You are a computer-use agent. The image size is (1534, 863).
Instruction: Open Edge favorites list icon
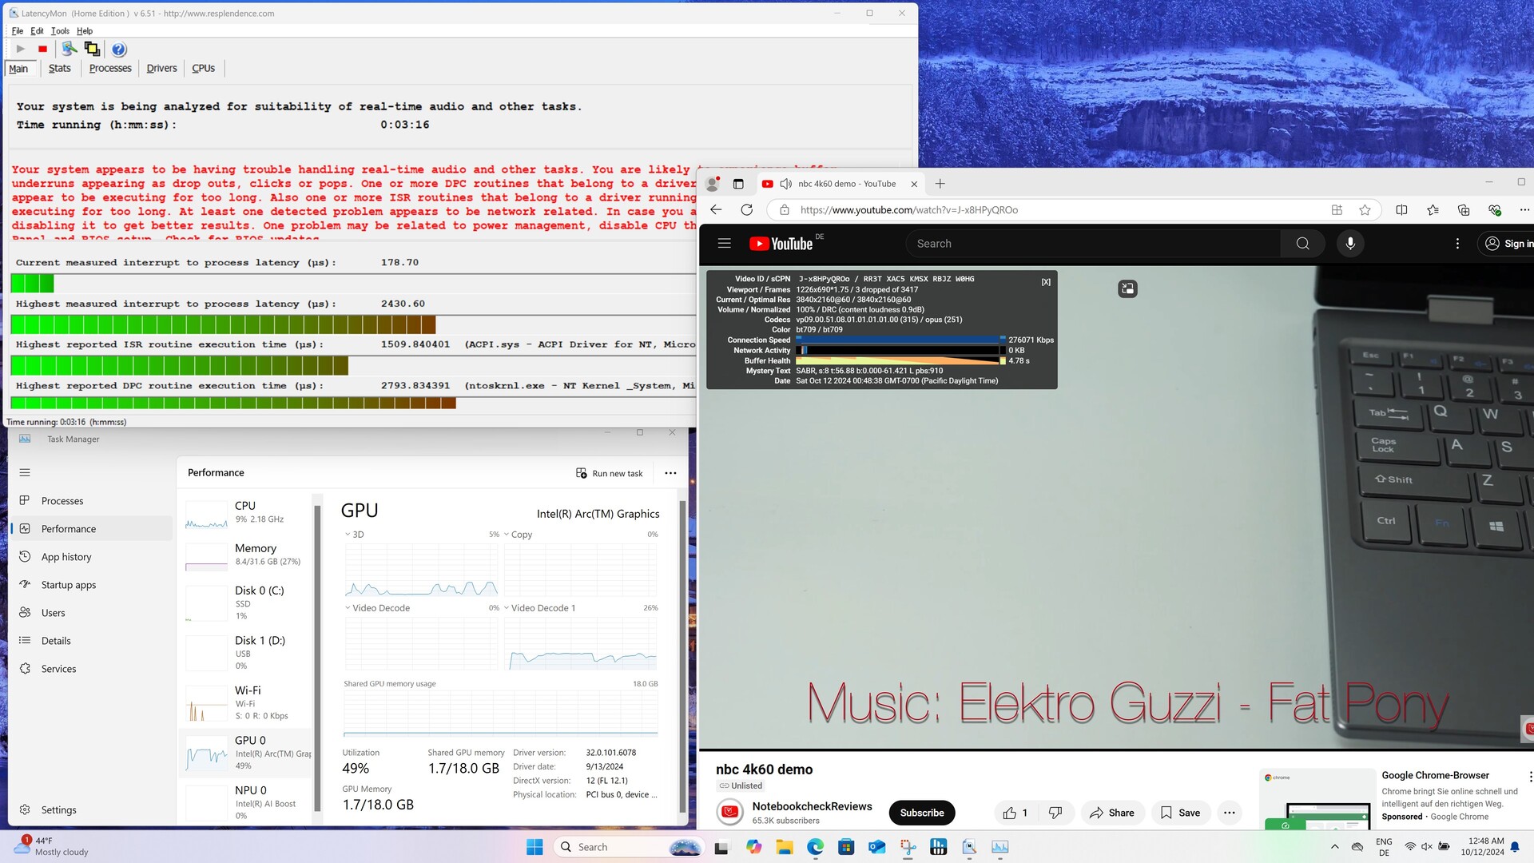1433,210
